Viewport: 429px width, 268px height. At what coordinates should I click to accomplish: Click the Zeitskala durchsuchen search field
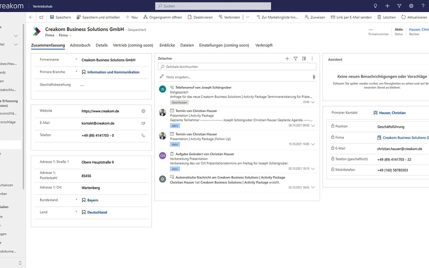pos(237,67)
